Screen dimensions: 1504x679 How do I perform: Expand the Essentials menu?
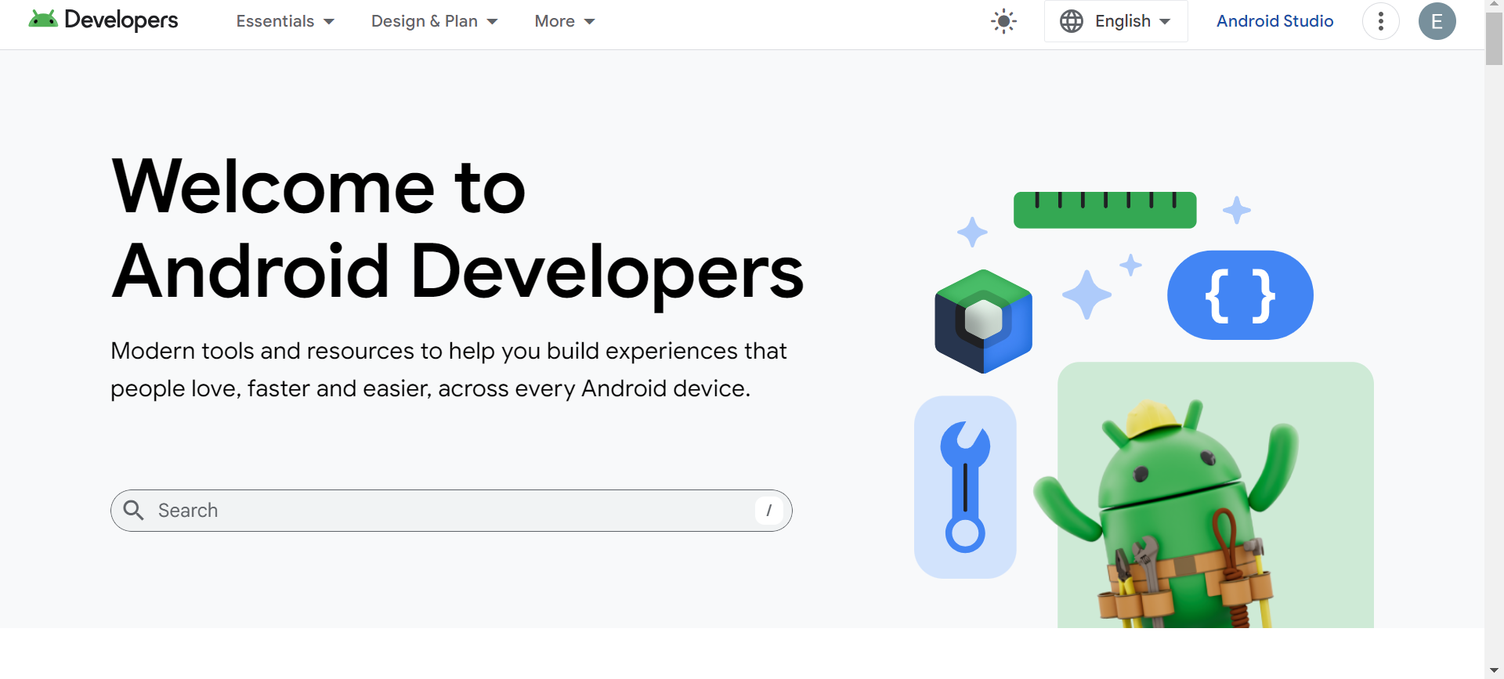(285, 21)
